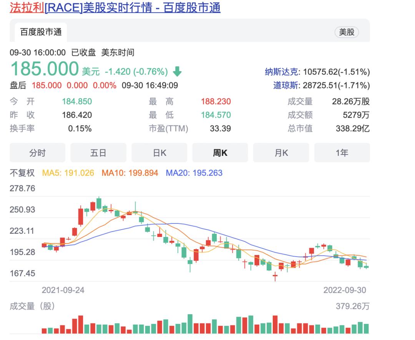Click the final green volume bar on the right edge
The width and height of the screenshot is (415, 340).
[366, 328]
